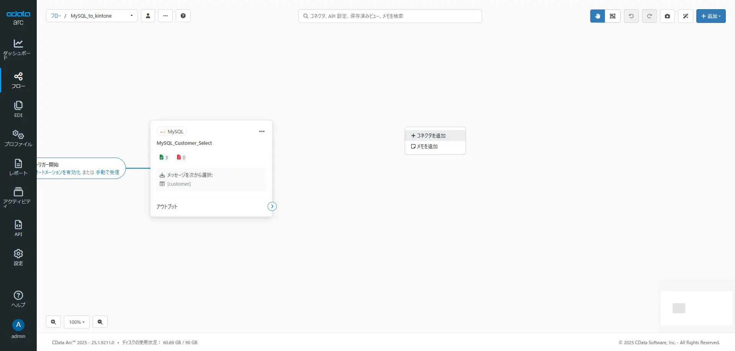The image size is (735, 351).
Task: Open the 100% zoom level dropdown
Action: (77, 322)
